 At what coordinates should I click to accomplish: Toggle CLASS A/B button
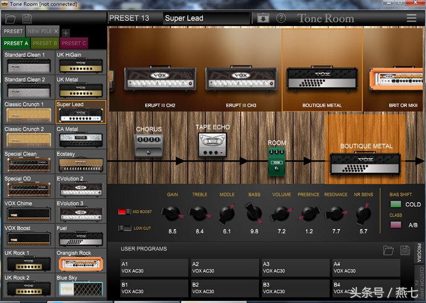click(396, 225)
